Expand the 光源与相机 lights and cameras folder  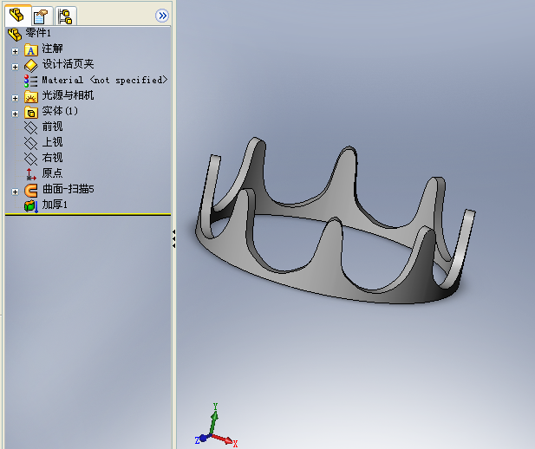pyautogui.click(x=15, y=98)
